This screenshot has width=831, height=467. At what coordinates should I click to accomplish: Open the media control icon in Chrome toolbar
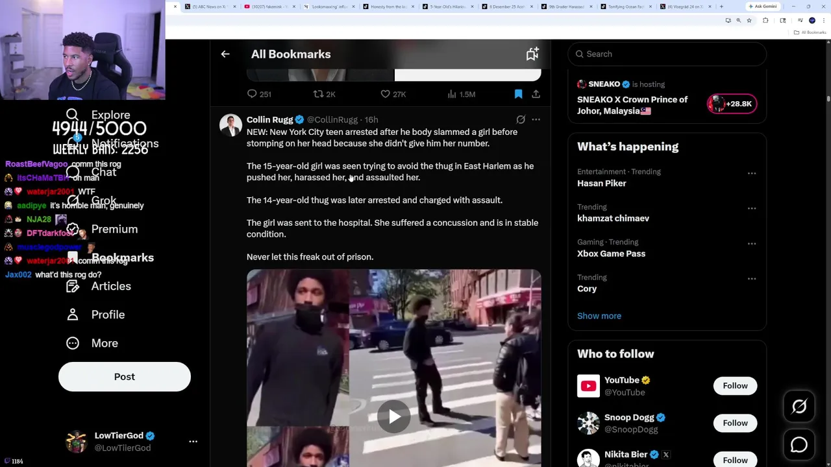(x=800, y=20)
